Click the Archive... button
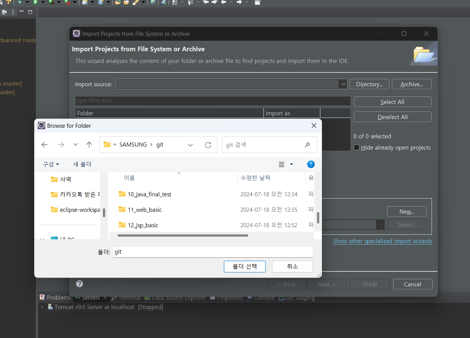The width and height of the screenshot is (470, 338). pyautogui.click(x=412, y=84)
